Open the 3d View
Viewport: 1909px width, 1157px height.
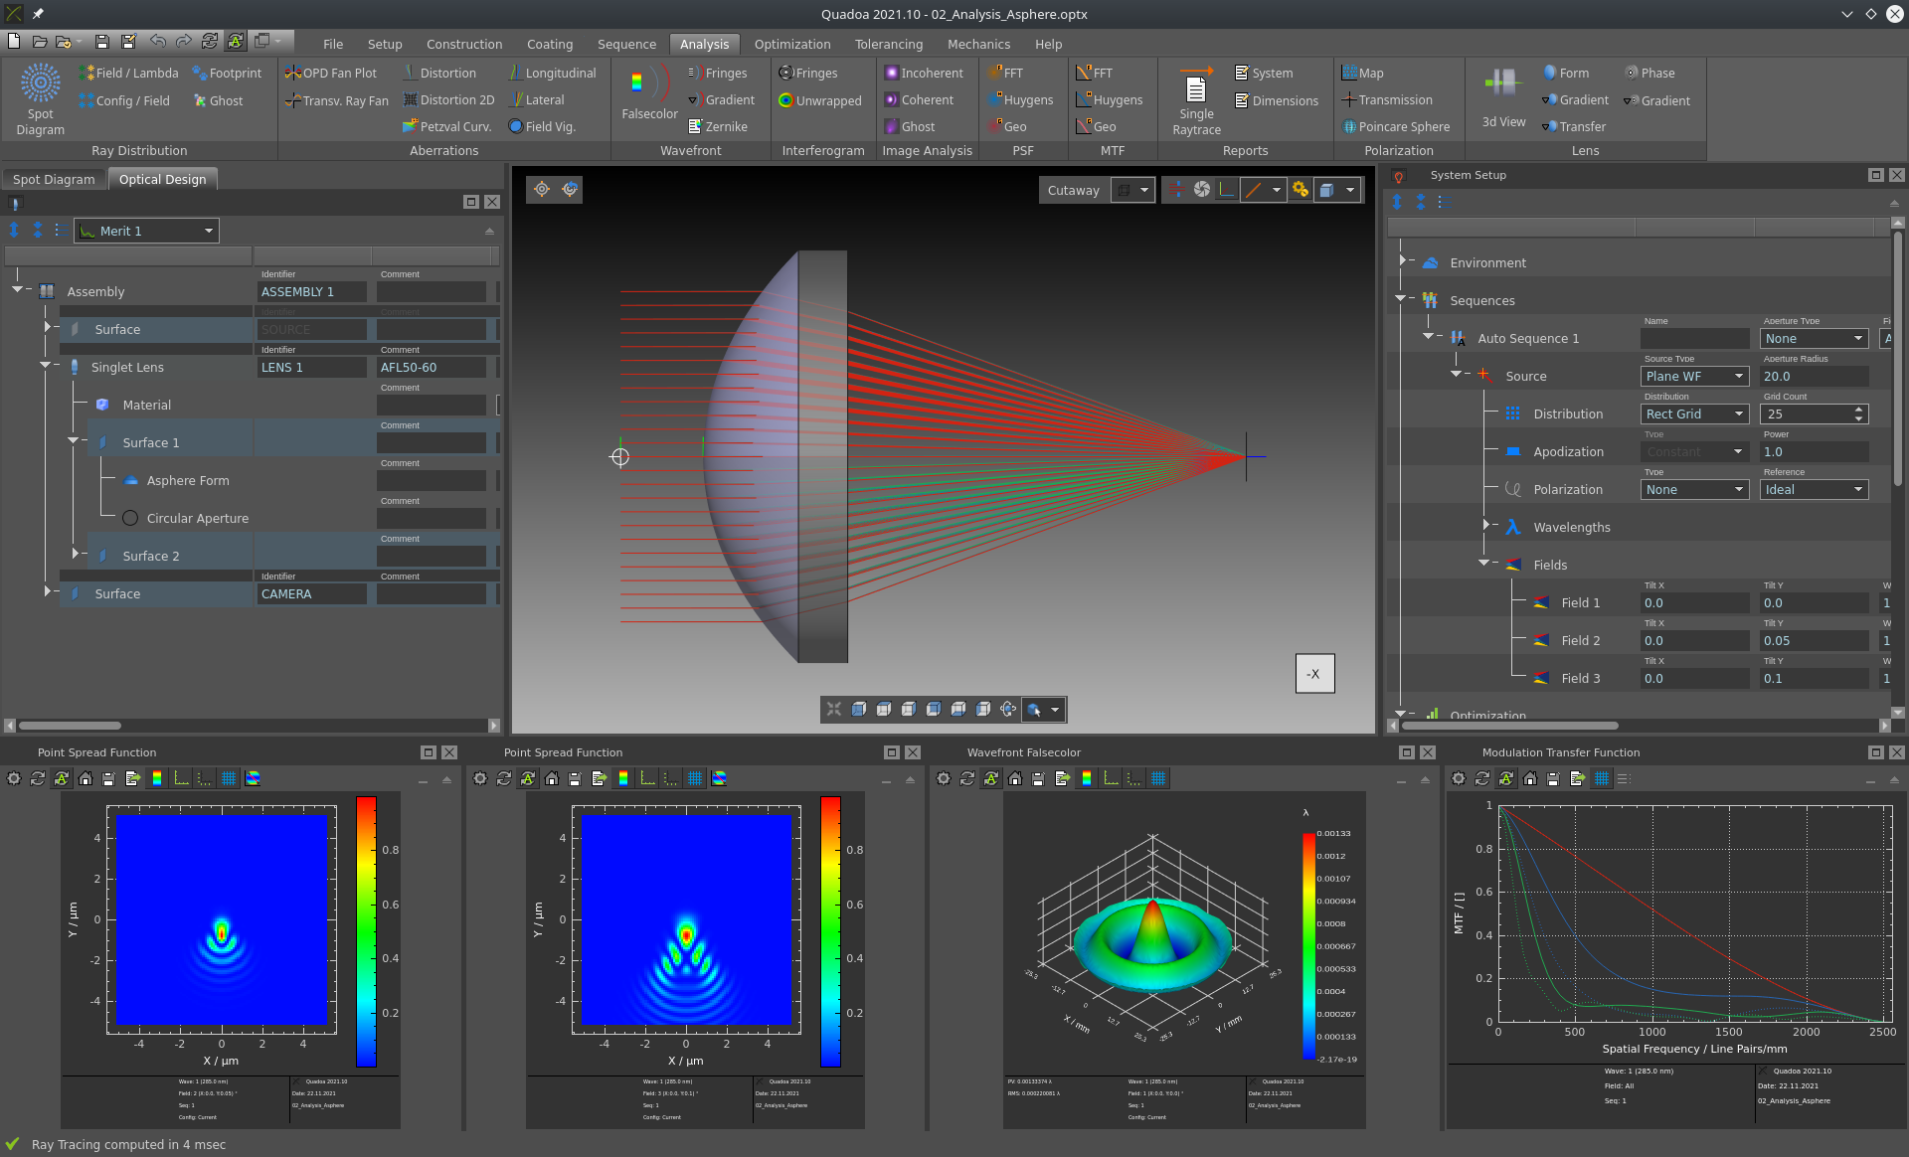[x=1503, y=96]
